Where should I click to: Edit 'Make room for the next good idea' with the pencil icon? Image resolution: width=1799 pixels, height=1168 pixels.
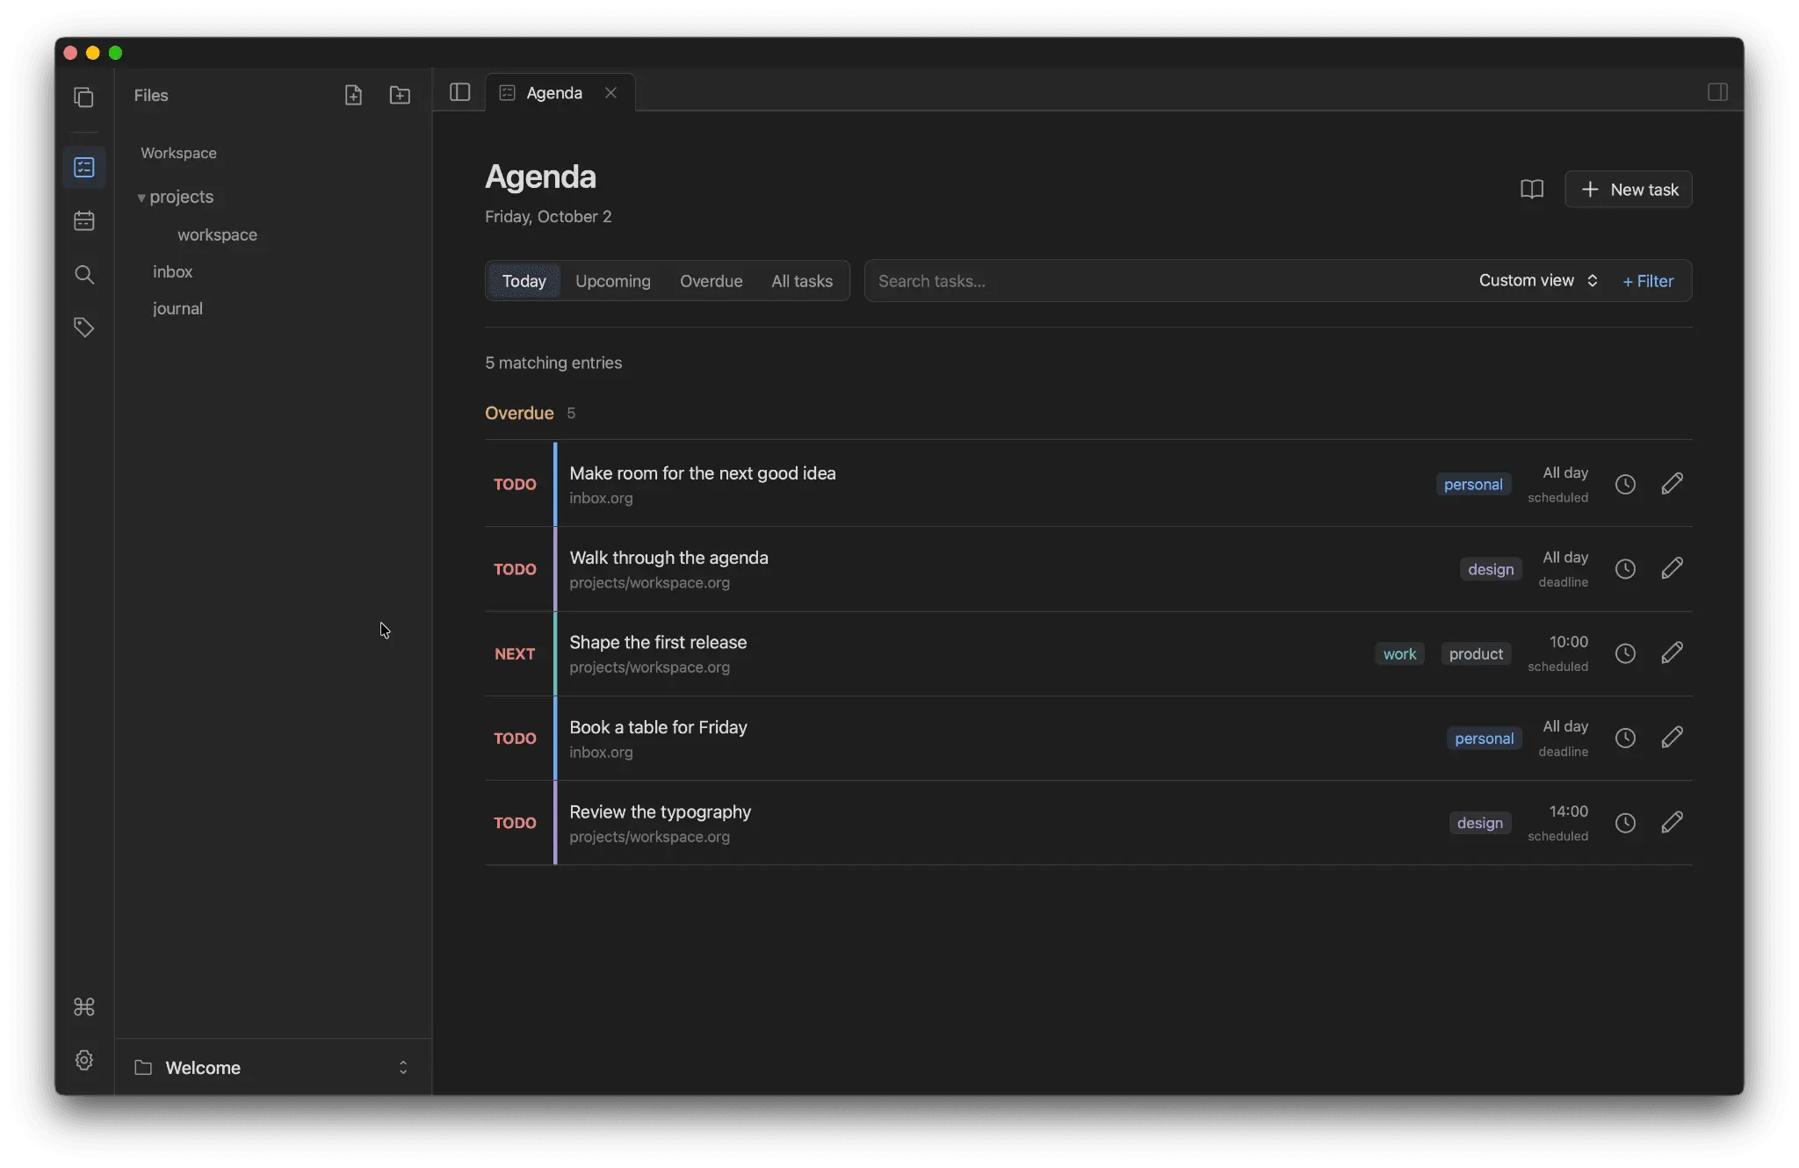click(1673, 484)
